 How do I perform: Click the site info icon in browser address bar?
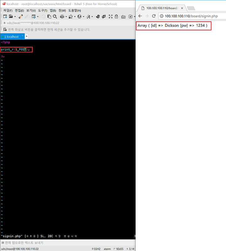162,16
